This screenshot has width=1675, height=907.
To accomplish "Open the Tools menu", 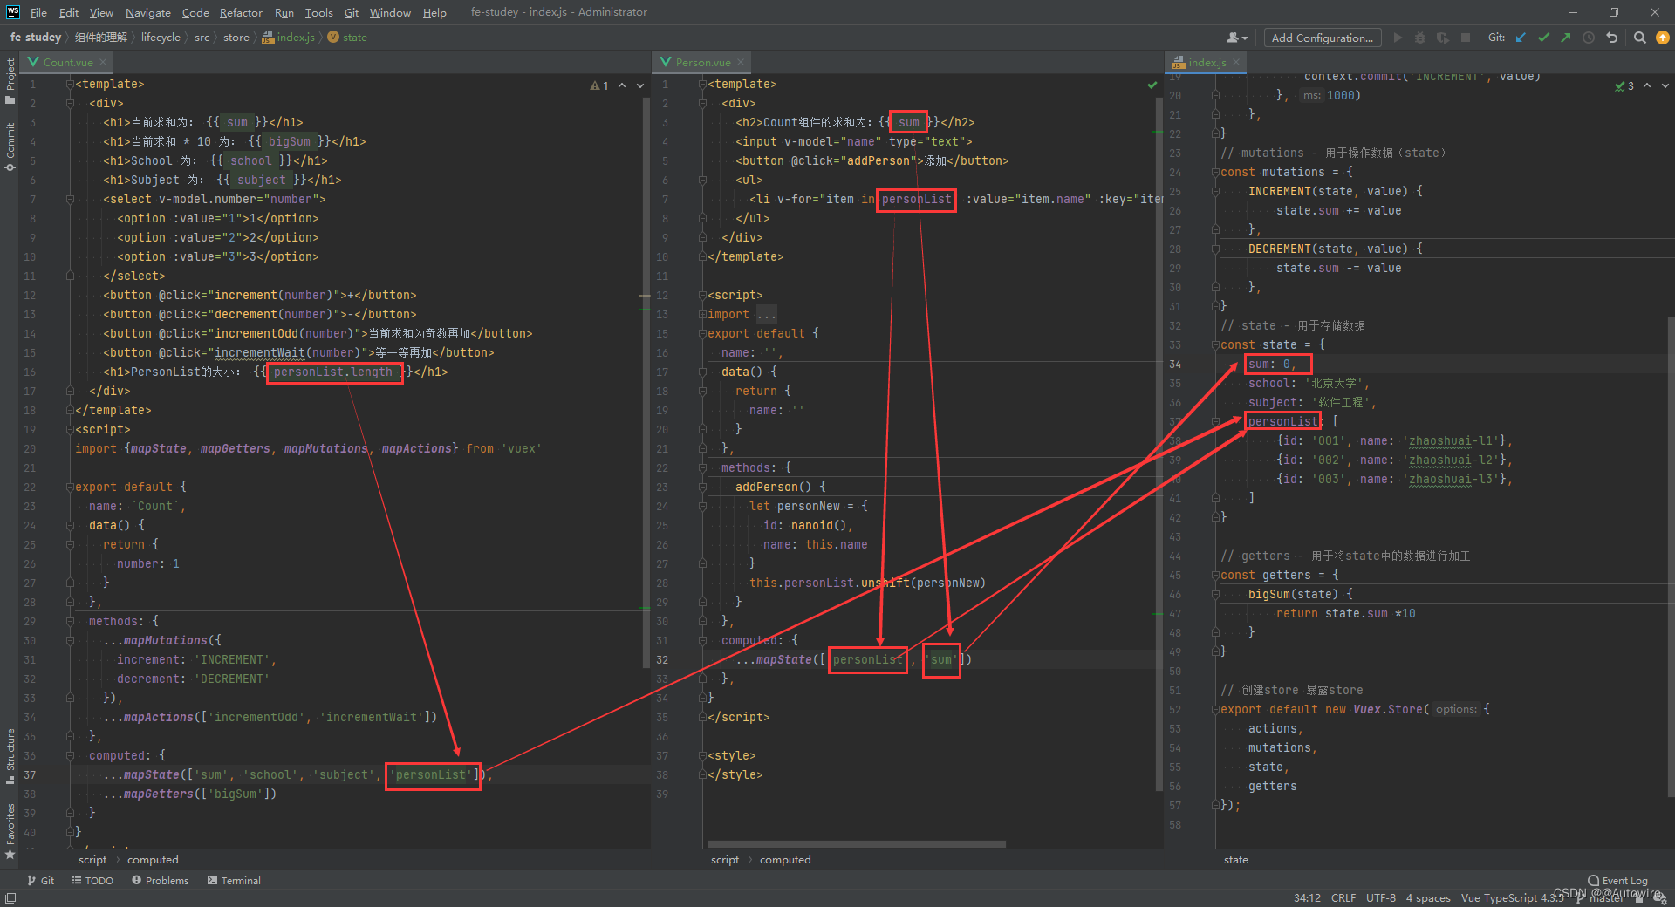I will (319, 12).
